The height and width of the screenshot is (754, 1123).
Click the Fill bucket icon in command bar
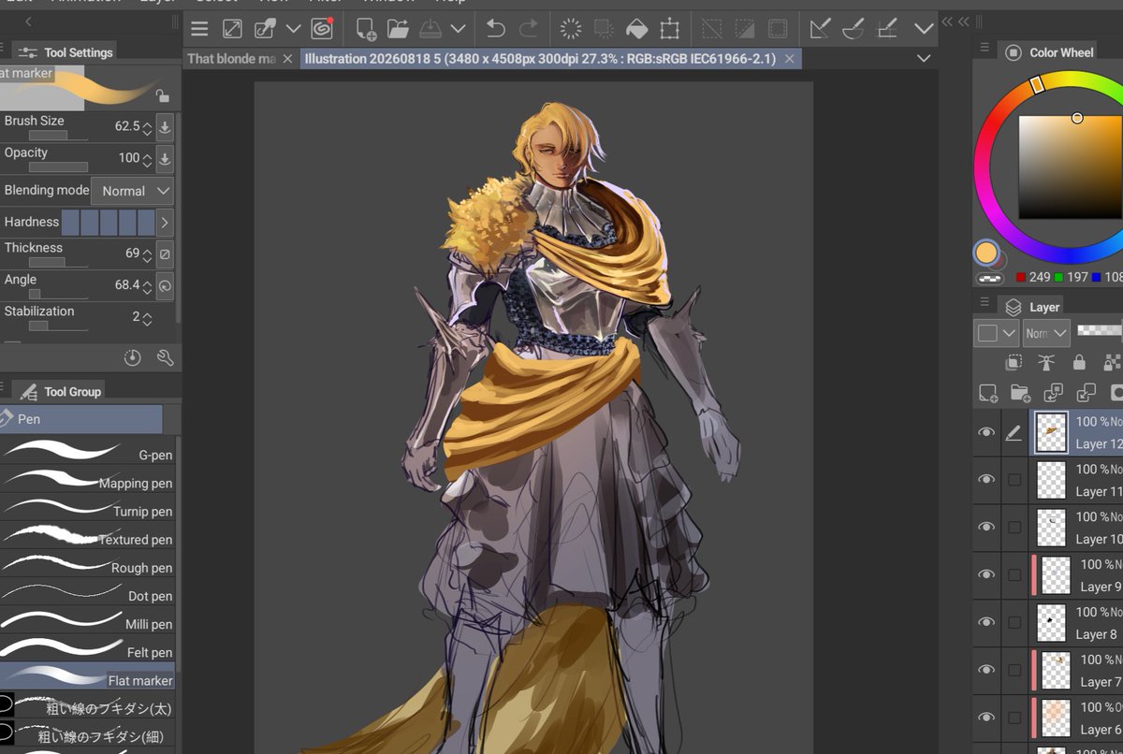[636, 29]
